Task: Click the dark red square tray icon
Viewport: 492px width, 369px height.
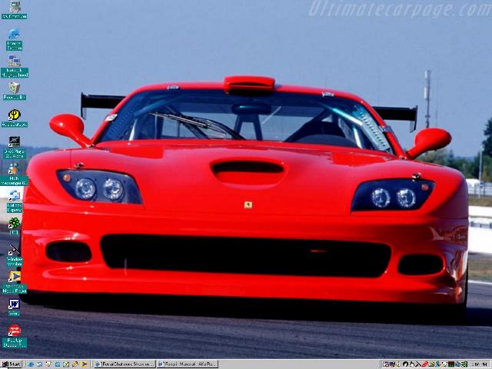Action: (x=451, y=364)
